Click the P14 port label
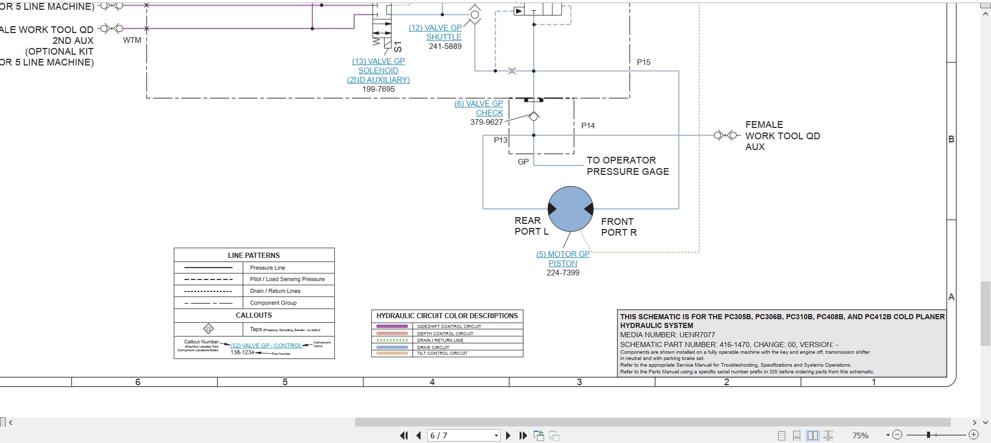This screenshot has width=991, height=443. pyautogui.click(x=588, y=126)
